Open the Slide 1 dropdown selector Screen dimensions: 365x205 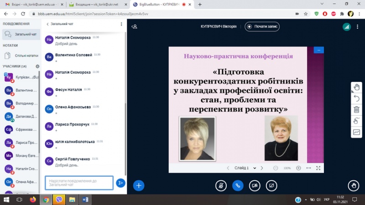245,168
